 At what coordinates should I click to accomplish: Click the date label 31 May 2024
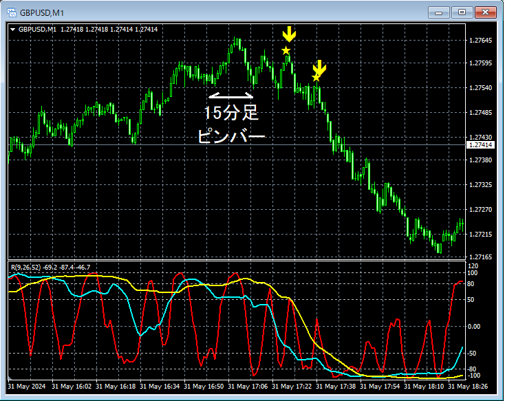26,386
